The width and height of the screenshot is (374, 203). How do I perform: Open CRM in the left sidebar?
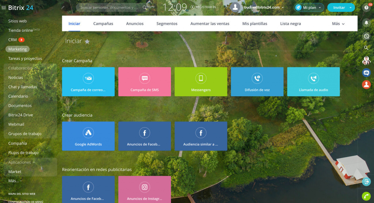[x=12, y=40]
